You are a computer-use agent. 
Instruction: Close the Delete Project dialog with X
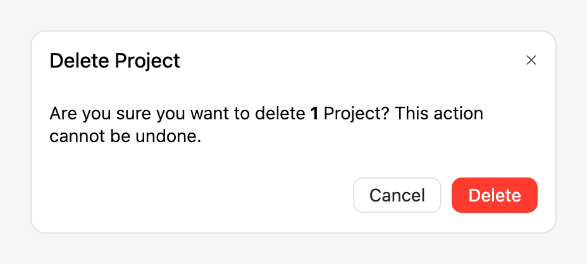click(531, 61)
